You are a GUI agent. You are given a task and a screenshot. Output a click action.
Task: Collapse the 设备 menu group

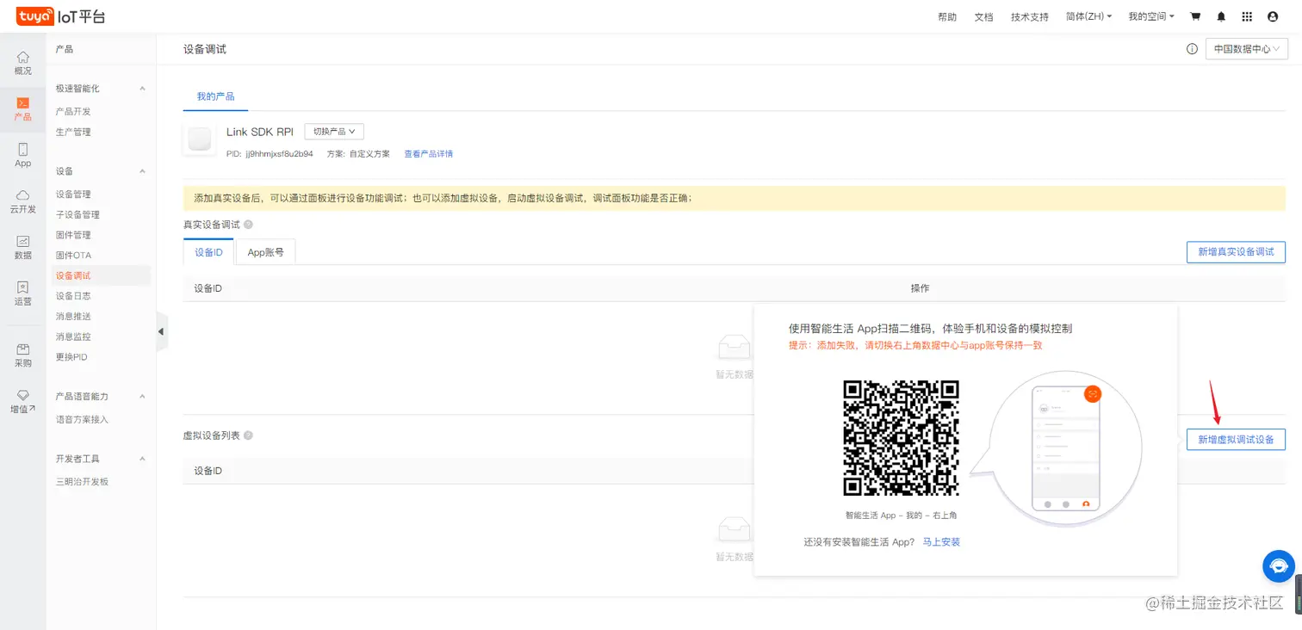coord(143,171)
